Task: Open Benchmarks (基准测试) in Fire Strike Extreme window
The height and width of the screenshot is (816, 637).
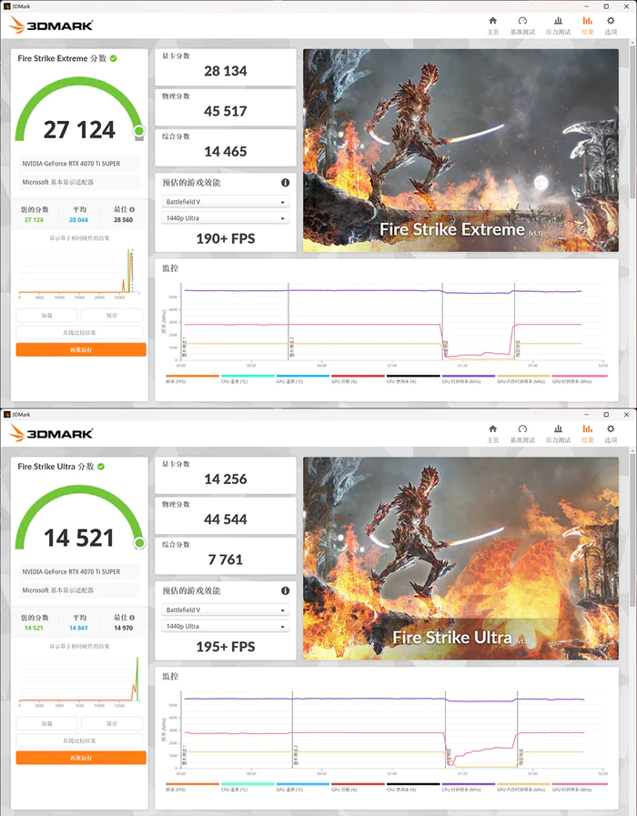Action: [x=522, y=25]
